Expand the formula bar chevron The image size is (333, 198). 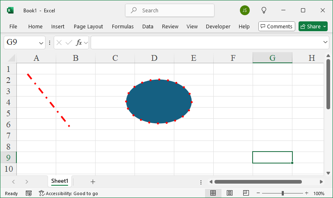(325, 42)
